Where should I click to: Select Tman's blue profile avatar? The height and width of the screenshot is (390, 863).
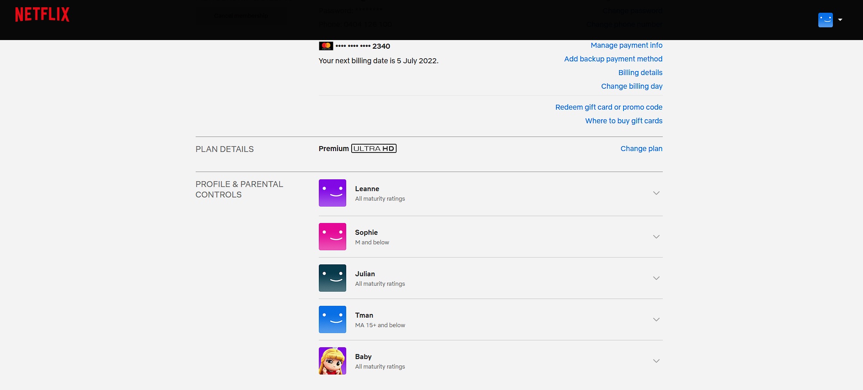(x=333, y=319)
